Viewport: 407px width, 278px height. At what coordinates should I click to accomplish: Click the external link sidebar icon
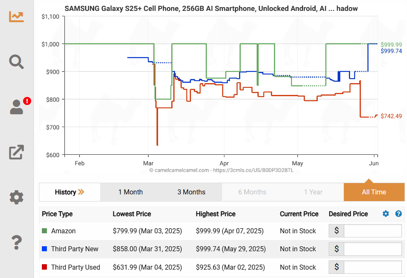point(17,152)
